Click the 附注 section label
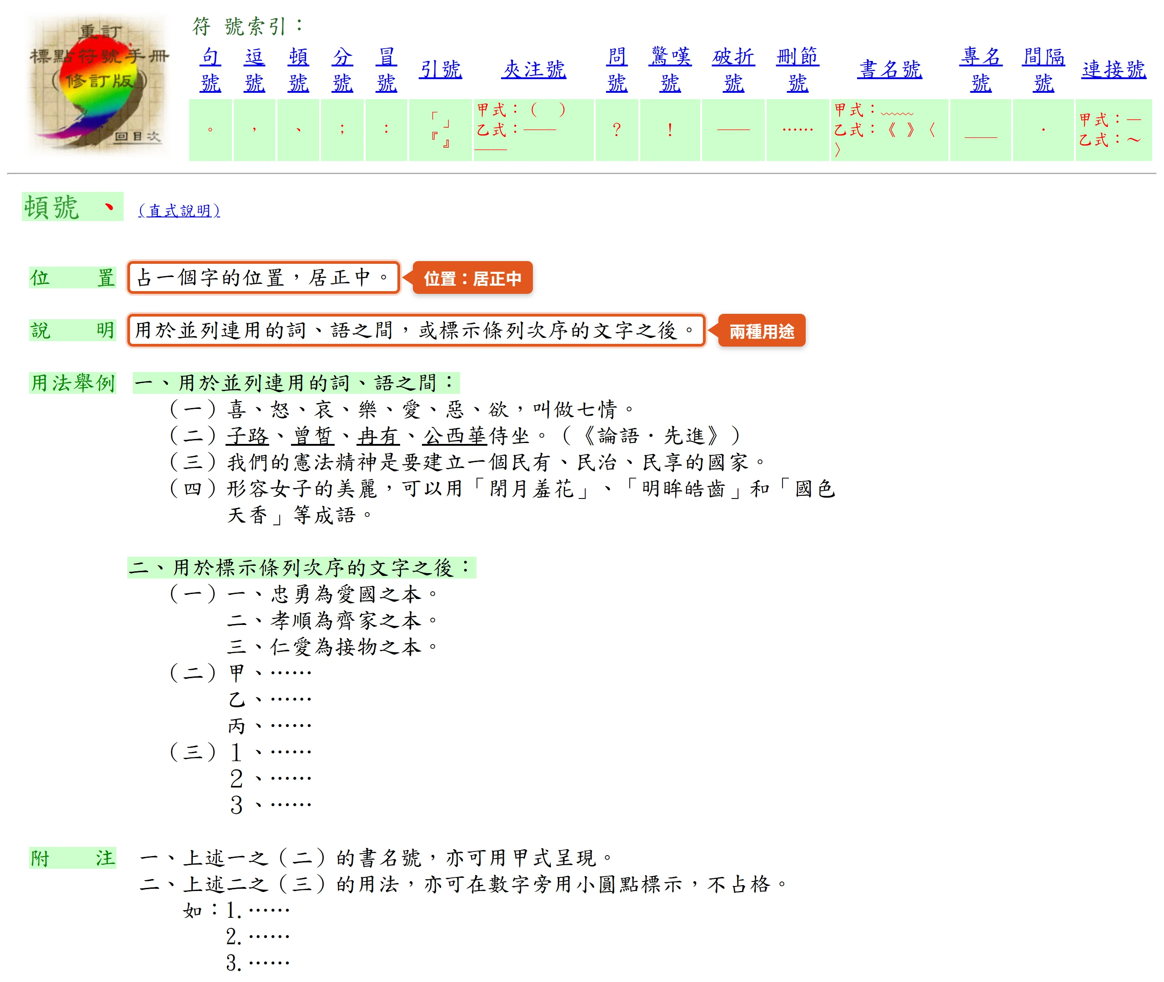This screenshot has width=1164, height=982. (73, 858)
